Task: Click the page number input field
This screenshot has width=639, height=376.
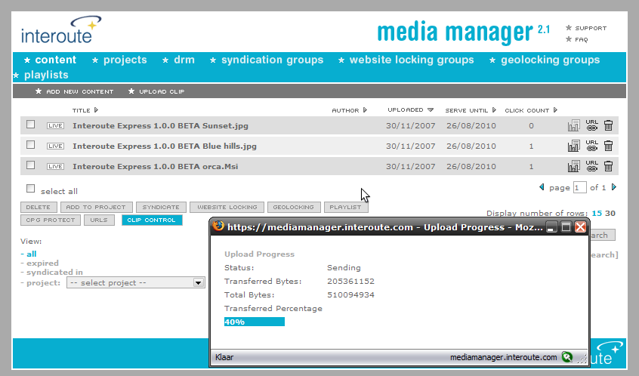Action: (x=579, y=187)
